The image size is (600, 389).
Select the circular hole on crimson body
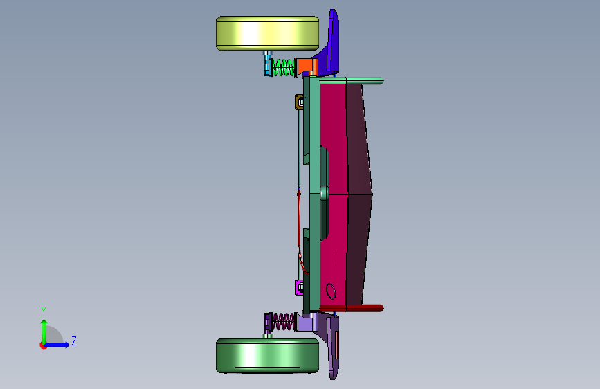(331, 291)
